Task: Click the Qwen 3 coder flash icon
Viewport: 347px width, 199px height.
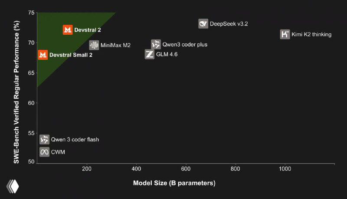Action: click(44, 140)
